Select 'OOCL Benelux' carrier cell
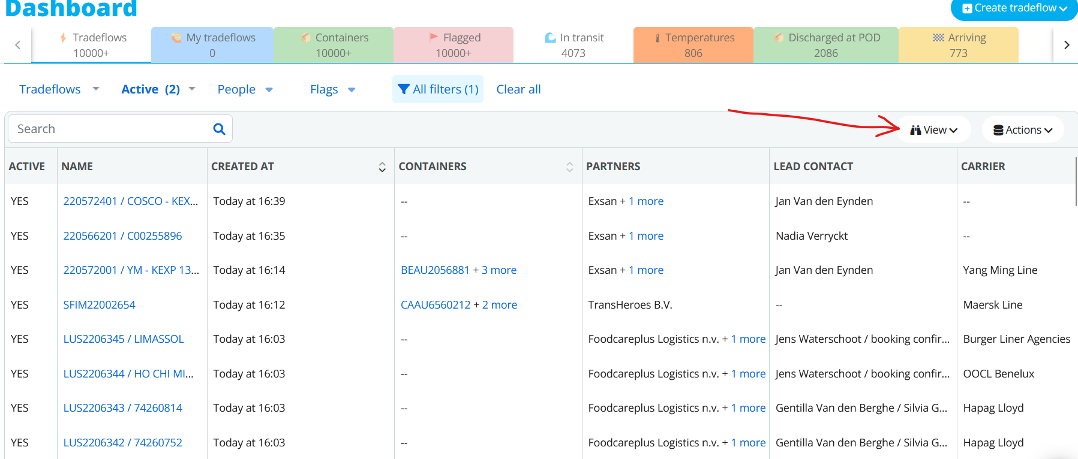Viewport: 1078px width, 459px height. (x=999, y=374)
